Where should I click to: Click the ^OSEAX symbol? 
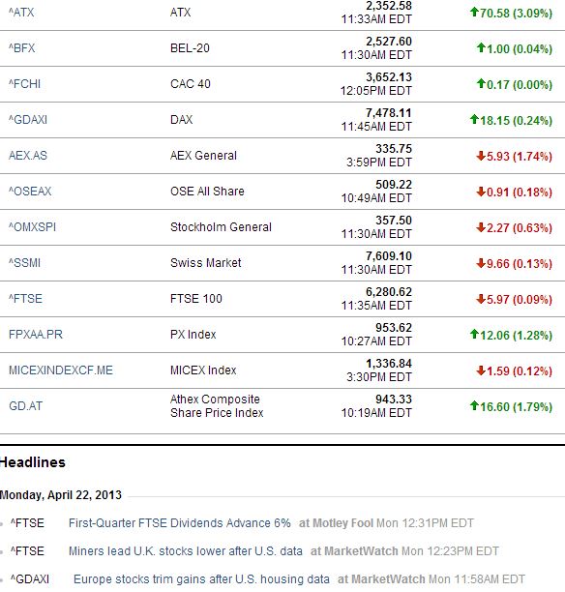[x=30, y=192]
